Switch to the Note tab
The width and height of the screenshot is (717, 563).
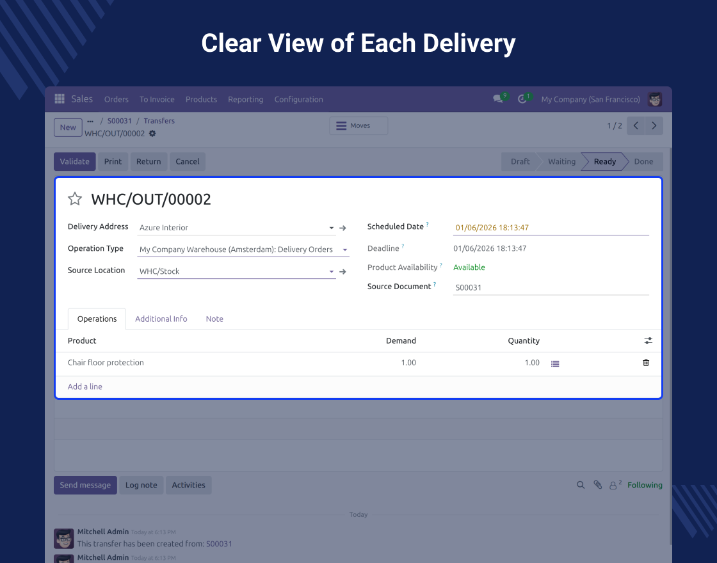[214, 319]
